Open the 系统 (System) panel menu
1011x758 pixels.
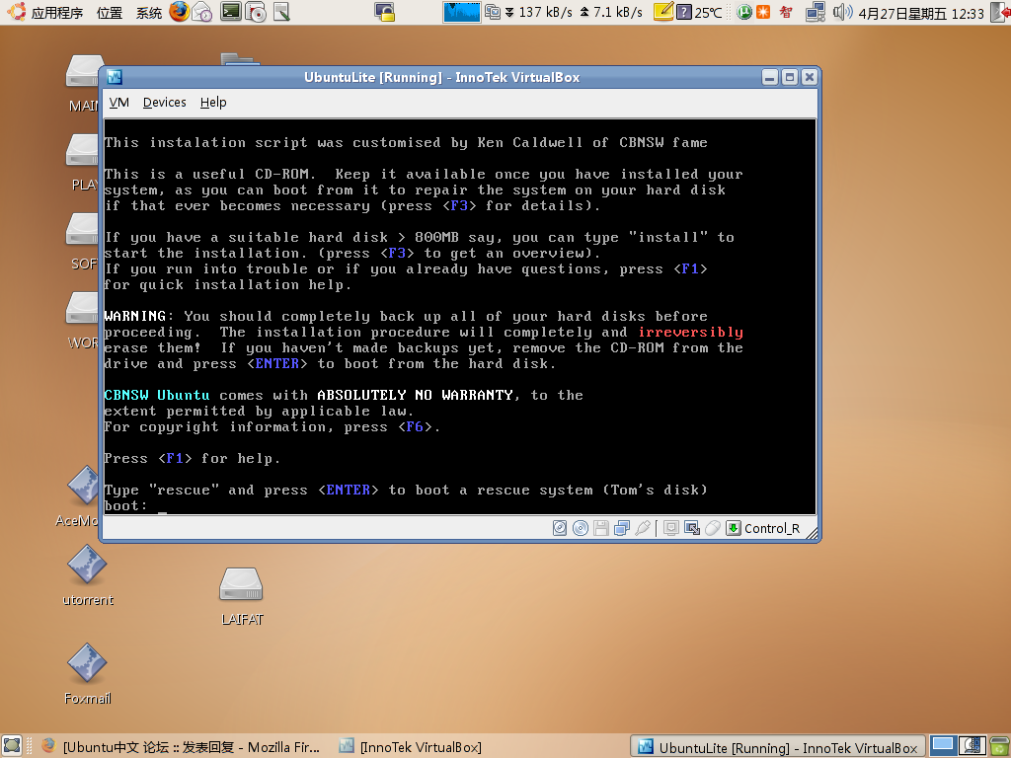coord(149,12)
